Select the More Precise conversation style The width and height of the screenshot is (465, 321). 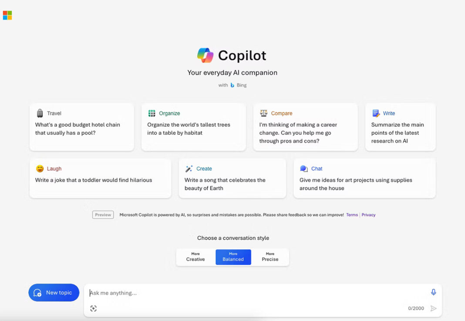(x=270, y=257)
